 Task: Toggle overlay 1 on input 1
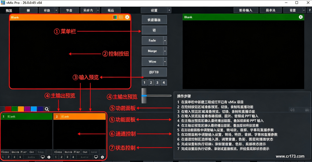coord(3,157)
